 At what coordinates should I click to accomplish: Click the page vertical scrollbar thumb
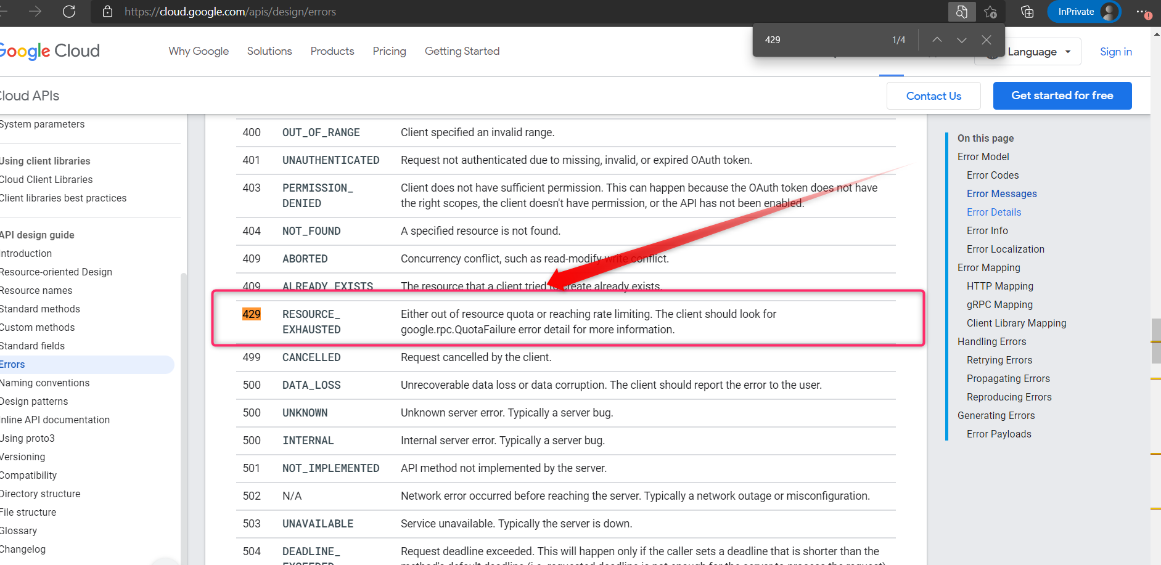[x=1155, y=341]
